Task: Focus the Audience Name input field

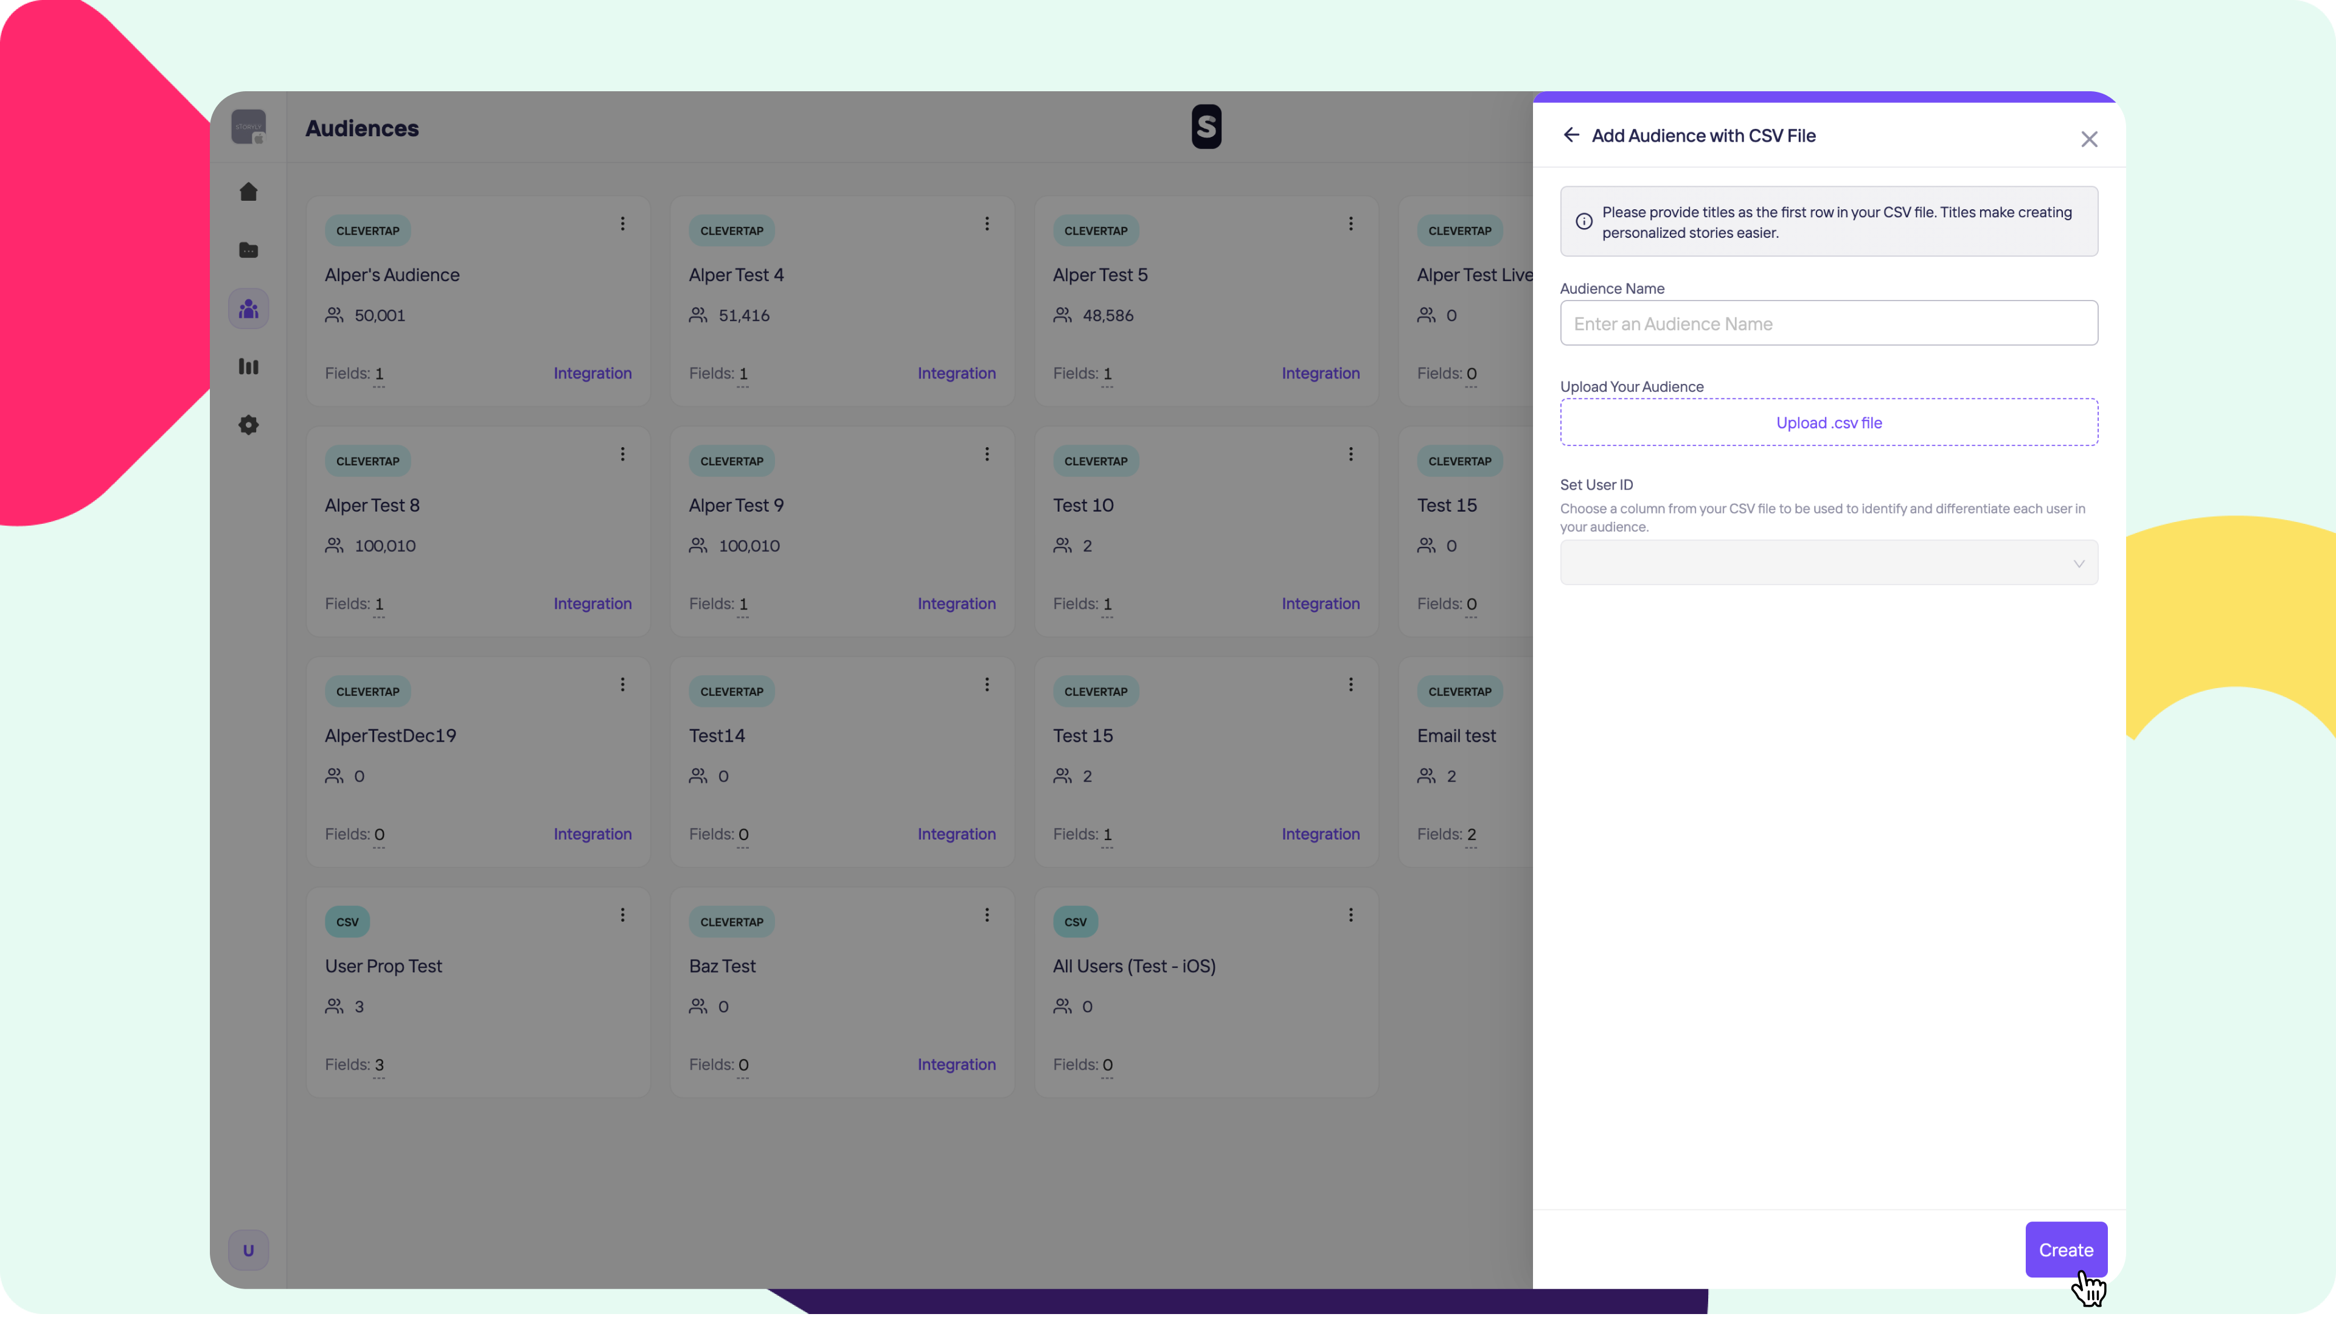Action: click(1828, 324)
